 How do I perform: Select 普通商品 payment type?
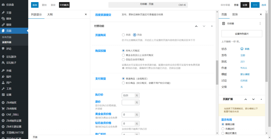point(123,79)
